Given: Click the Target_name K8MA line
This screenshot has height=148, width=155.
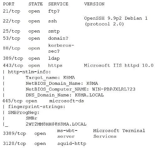Looking at the screenshot, I should pyautogui.click(x=50, y=78).
